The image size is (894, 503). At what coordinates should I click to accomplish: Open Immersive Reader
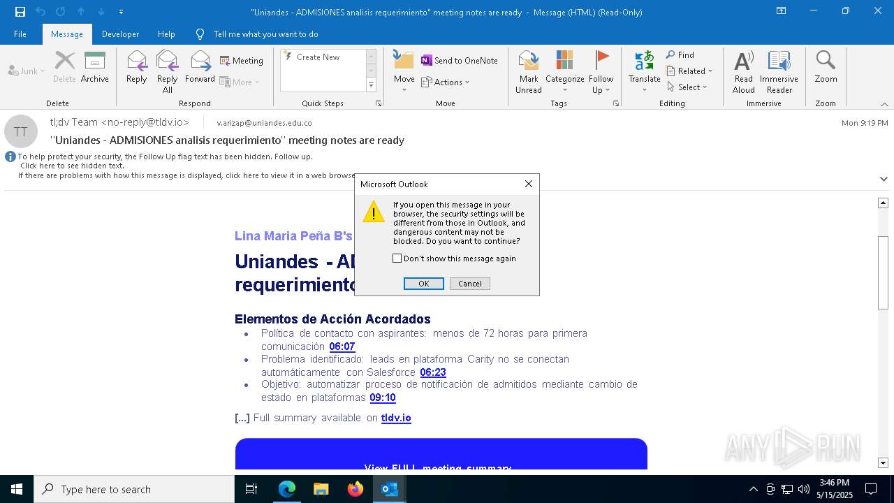(779, 71)
